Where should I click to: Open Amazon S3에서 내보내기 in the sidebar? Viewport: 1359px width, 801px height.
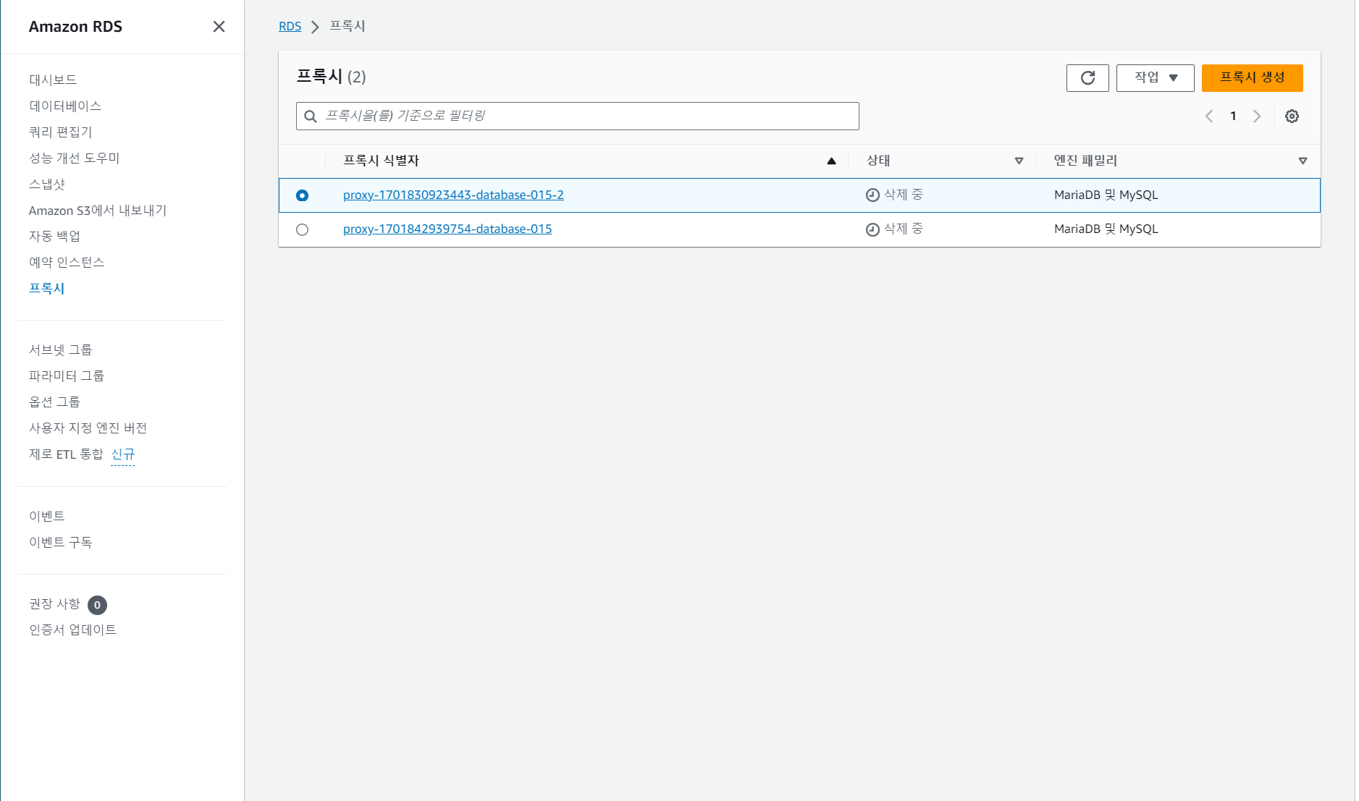click(x=98, y=211)
